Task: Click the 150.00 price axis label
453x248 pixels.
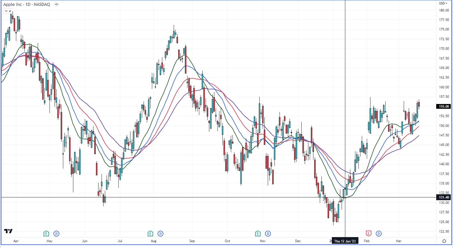Action: [x=444, y=126]
